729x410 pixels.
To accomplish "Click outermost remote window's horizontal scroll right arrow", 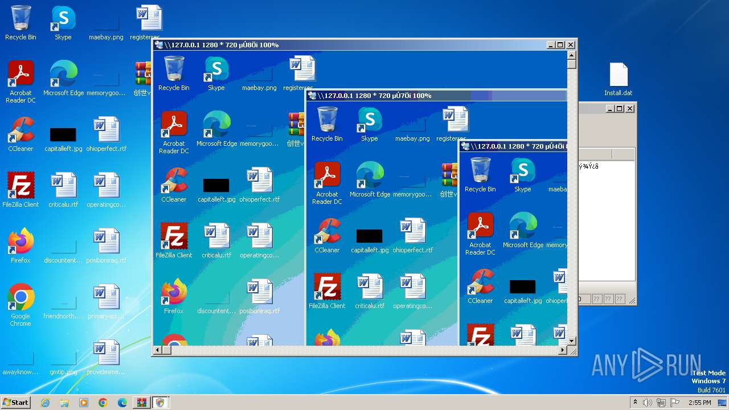I will pyautogui.click(x=563, y=350).
